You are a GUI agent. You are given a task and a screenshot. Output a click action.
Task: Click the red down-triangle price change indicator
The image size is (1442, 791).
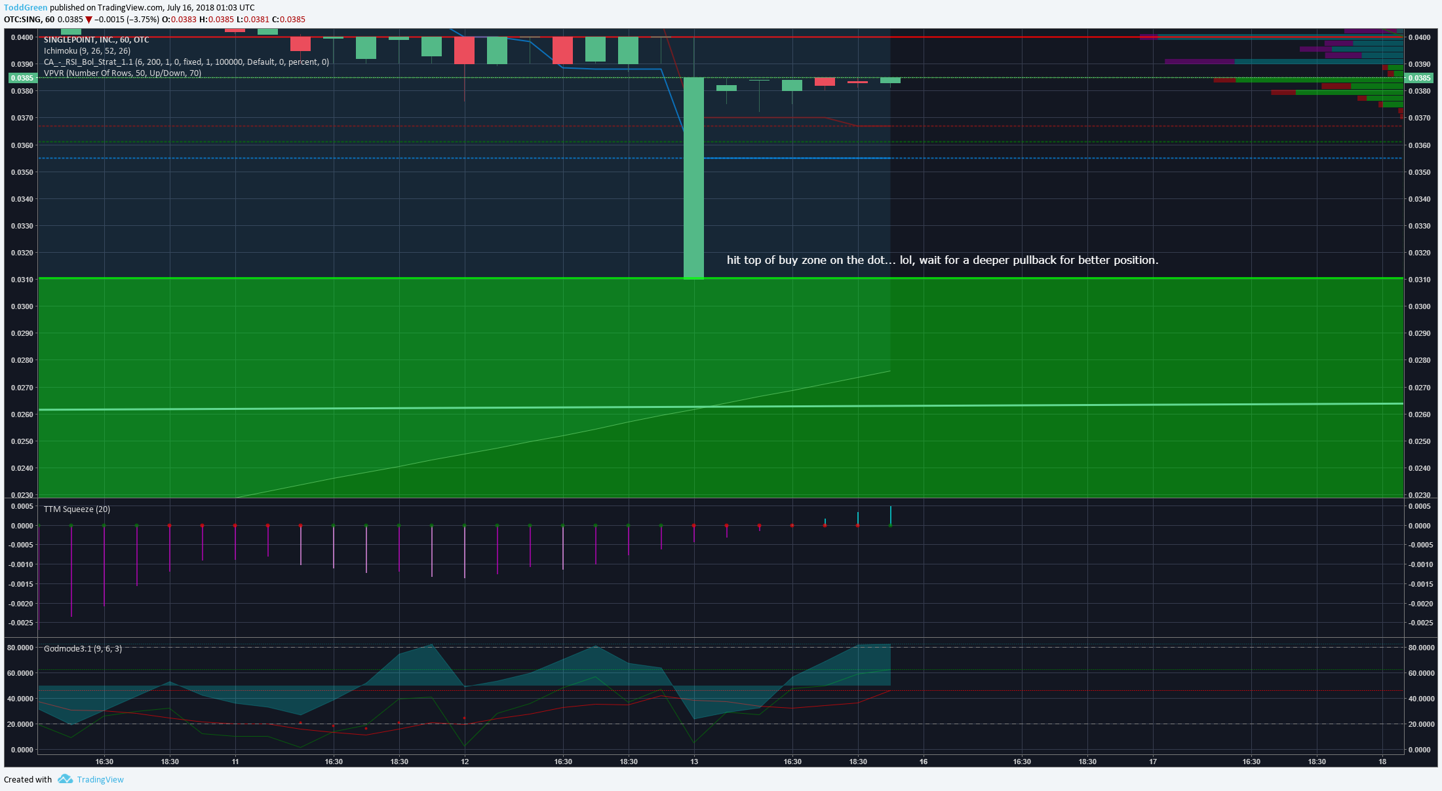(89, 20)
